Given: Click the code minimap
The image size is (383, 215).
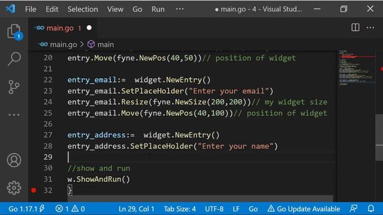Looking at the screenshot, I should (357, 68).
